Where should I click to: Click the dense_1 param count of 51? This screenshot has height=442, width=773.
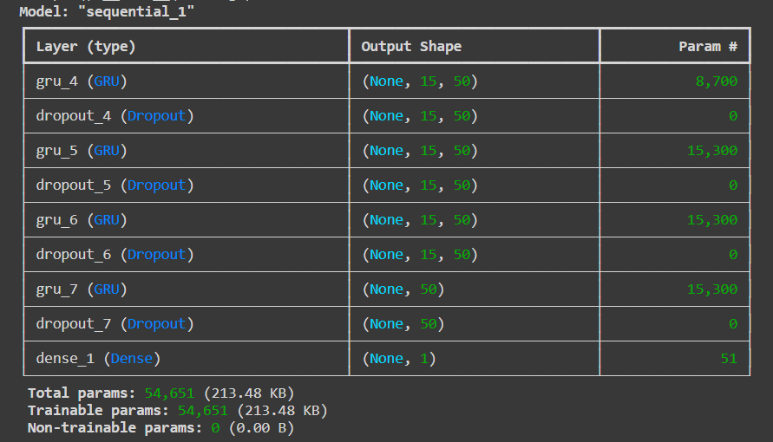point(728,359)
